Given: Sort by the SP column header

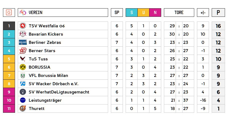Looking at the screenshot, I should point(117,13).
